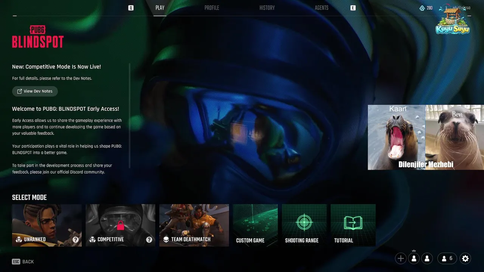Click the Shooting Range crosshair target icon
This screenshot has width=484, height=272.
(304, 222)
